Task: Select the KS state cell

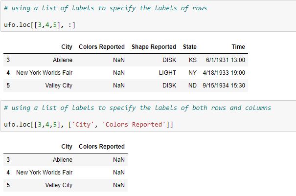Action: [x=192, y=60]
